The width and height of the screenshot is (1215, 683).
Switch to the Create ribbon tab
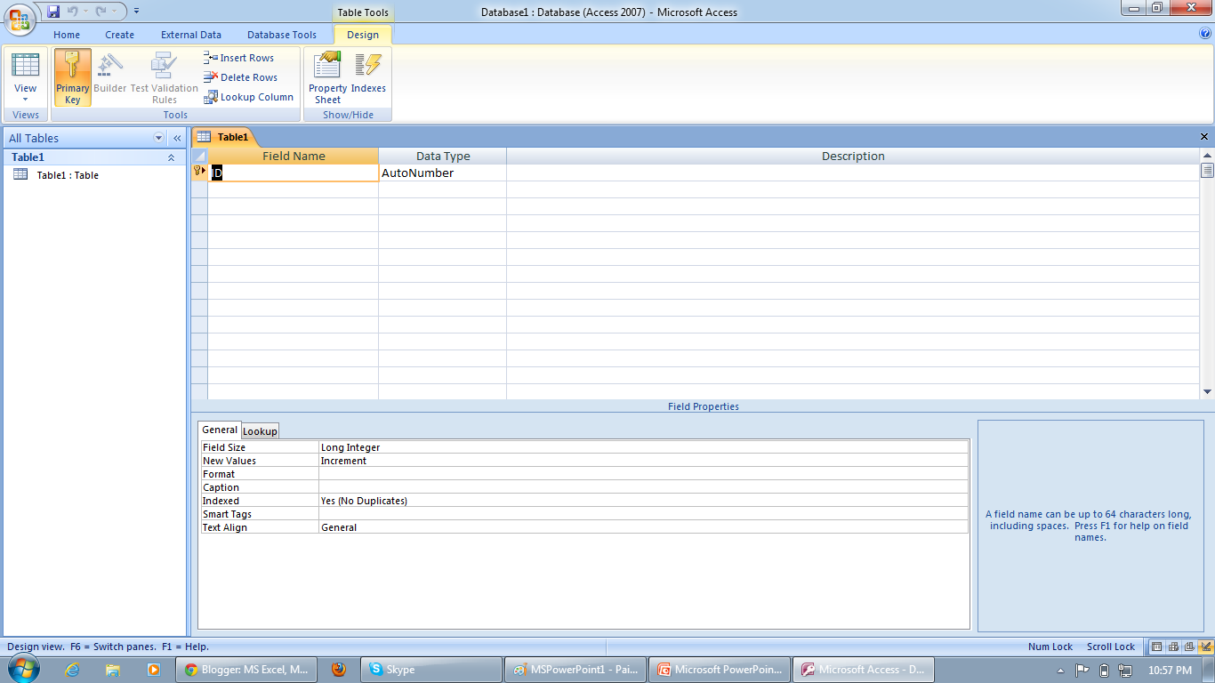119,35
